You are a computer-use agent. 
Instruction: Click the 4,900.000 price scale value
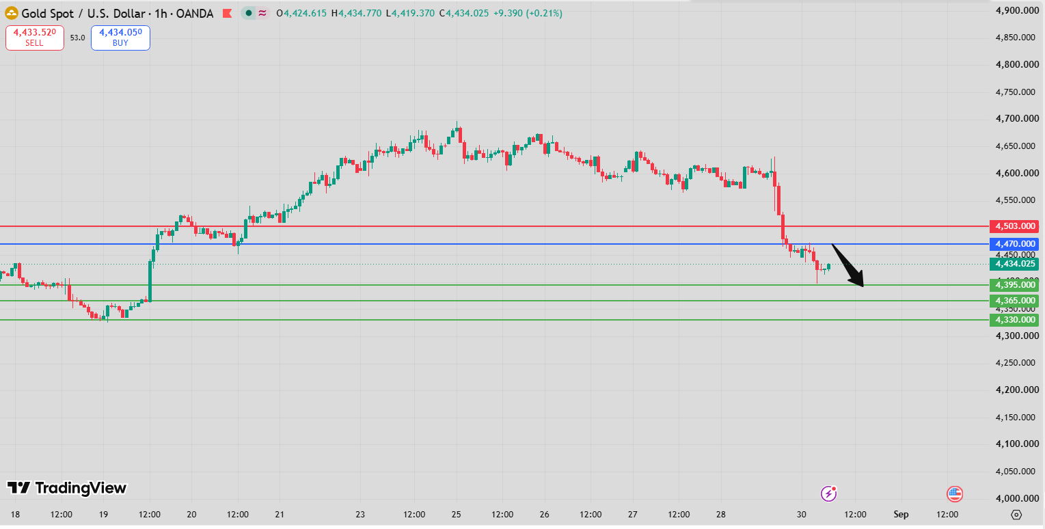tap(1016, 10)
